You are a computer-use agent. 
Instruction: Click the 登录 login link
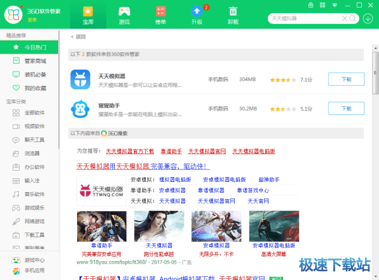[x=32, y=20]
